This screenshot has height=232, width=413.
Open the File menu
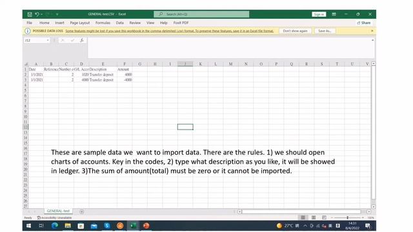tap(29, 23)
